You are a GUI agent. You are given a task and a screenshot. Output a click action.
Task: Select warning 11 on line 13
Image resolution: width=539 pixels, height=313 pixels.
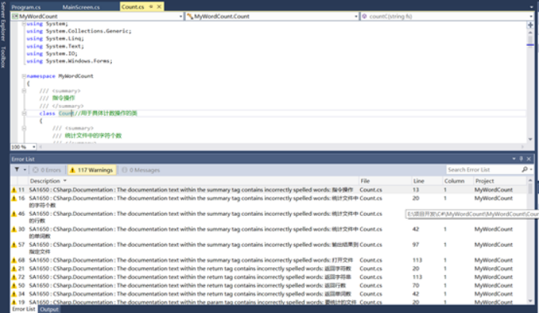pos(269,190)
